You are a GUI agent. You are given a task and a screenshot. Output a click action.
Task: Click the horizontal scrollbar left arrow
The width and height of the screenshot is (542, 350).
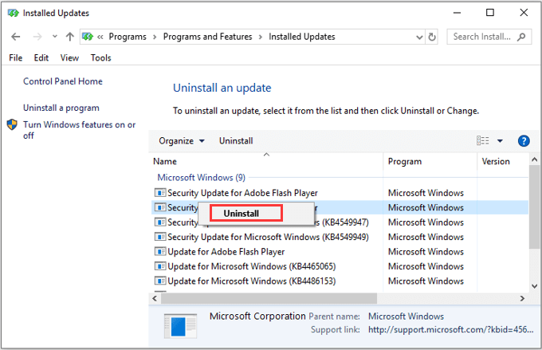155,298
